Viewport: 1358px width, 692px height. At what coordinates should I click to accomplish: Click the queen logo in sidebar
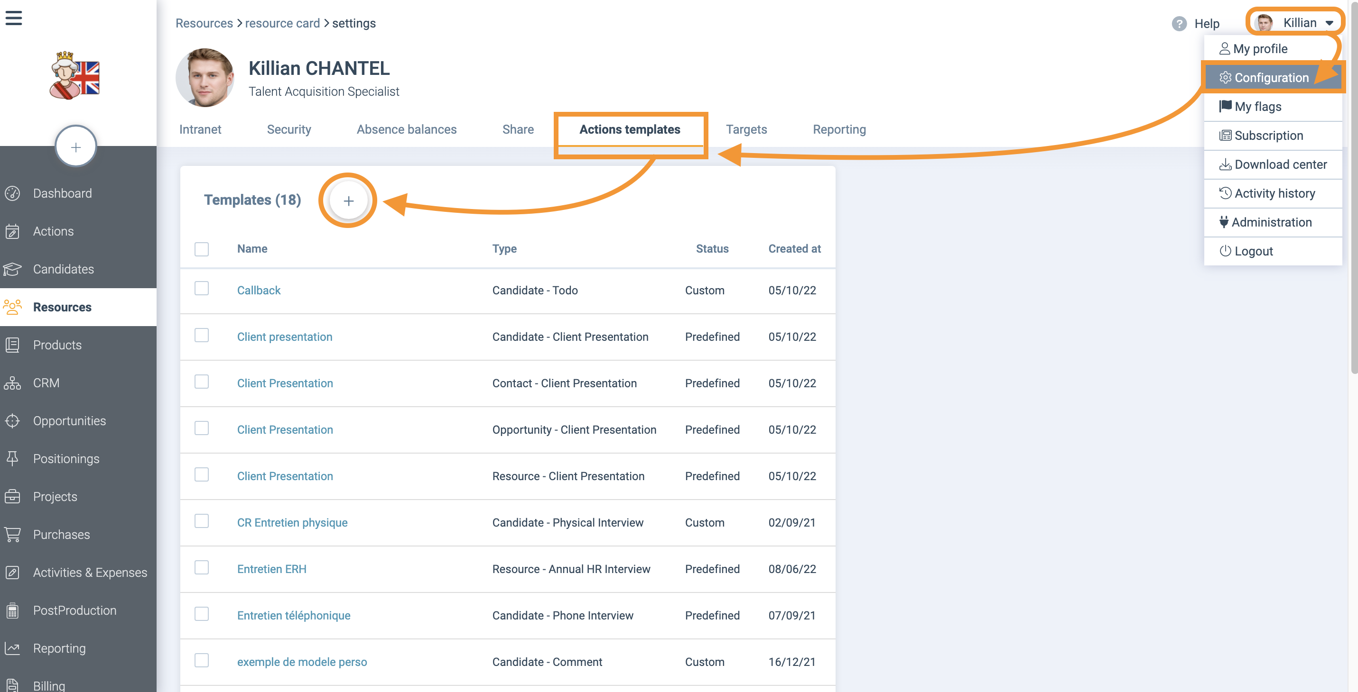pos(74,75)
